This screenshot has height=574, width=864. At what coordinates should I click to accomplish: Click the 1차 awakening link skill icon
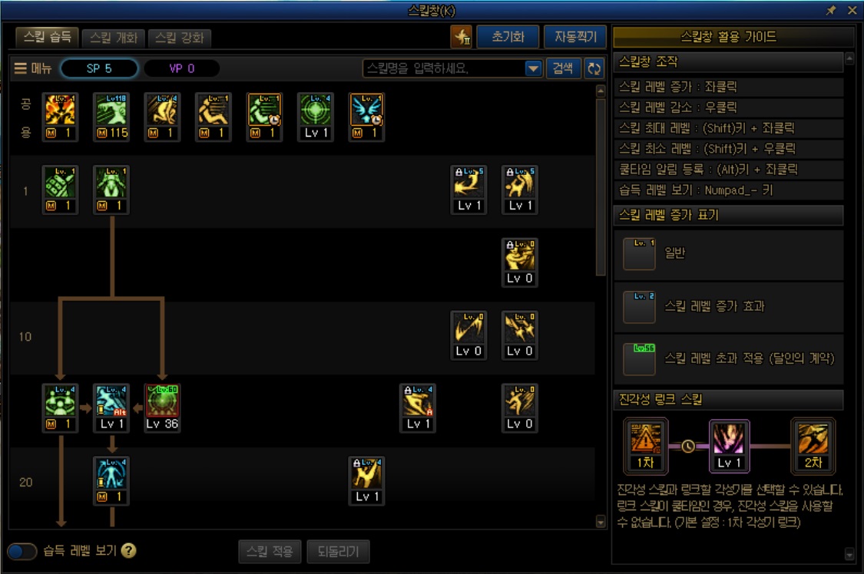[646, 446]
